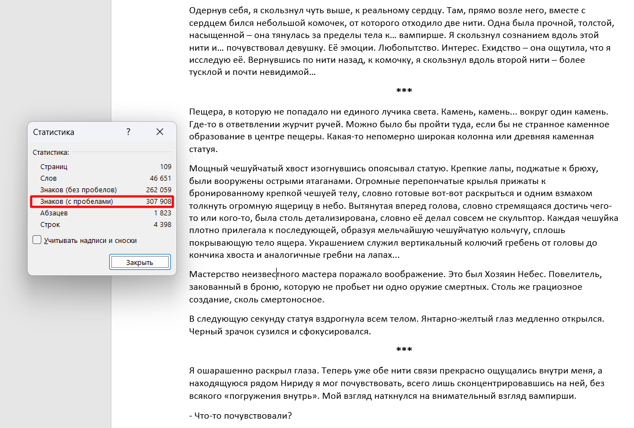Enable Учитывать надписи и сноски checkbox
634x428 pixels.
[x=37, y=240]
